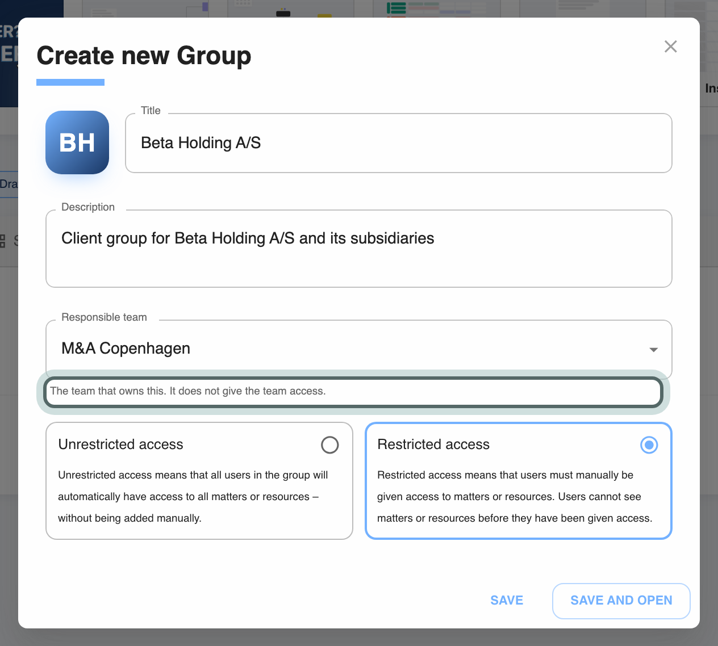This screenshot has width=718, height=646.
Task: Click the Create new Group heading
Action: (144, 56)
